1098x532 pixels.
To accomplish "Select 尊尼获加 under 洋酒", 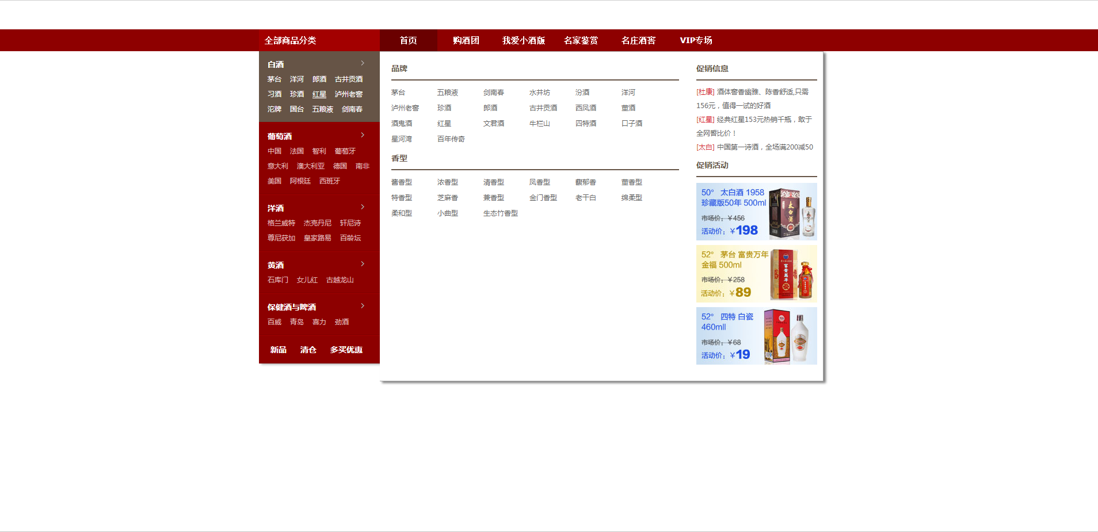I will pyautogui.click(x=281, y=238).
